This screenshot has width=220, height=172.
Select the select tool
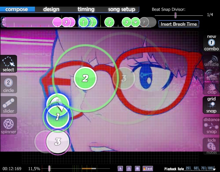[x=9, y=64]
